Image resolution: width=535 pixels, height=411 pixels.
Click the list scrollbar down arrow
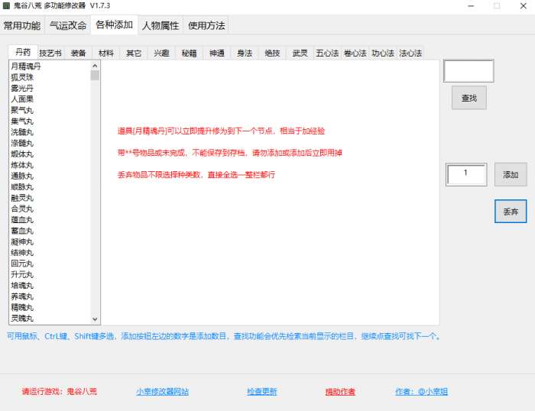tap(95, 319)
